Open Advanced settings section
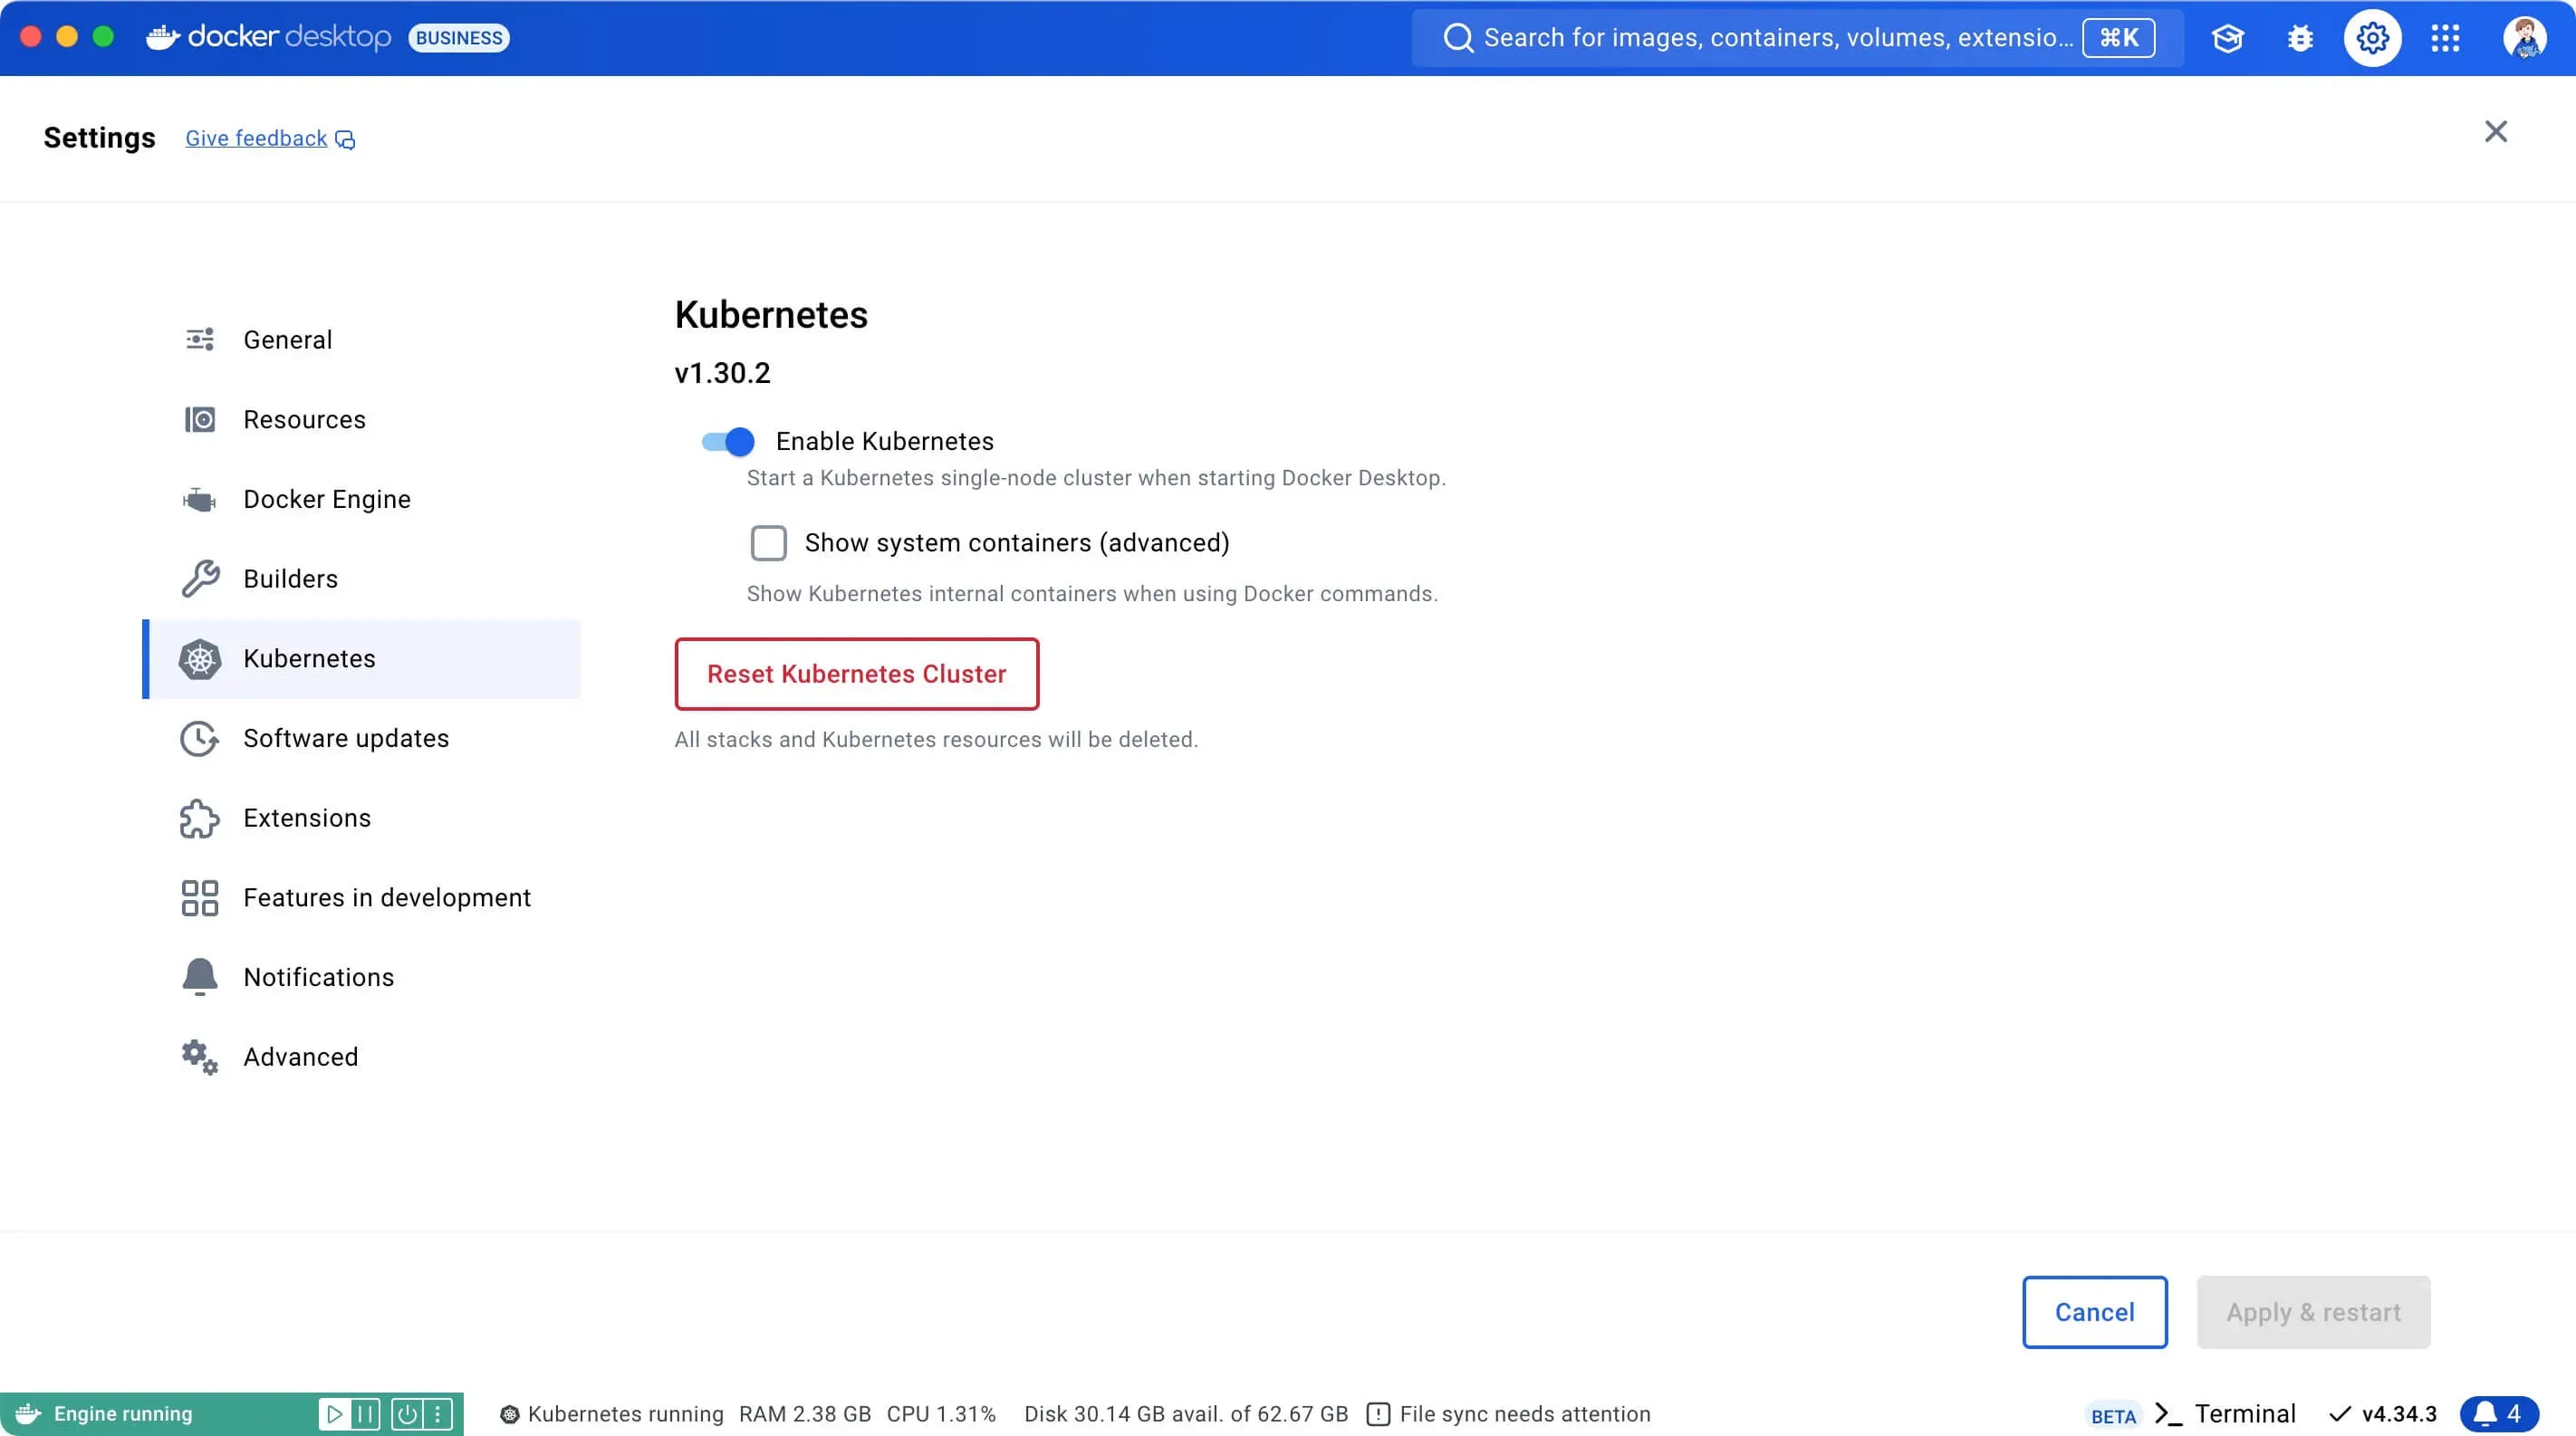This screenshot has height=1436, width=2576. coord(362,1058)
